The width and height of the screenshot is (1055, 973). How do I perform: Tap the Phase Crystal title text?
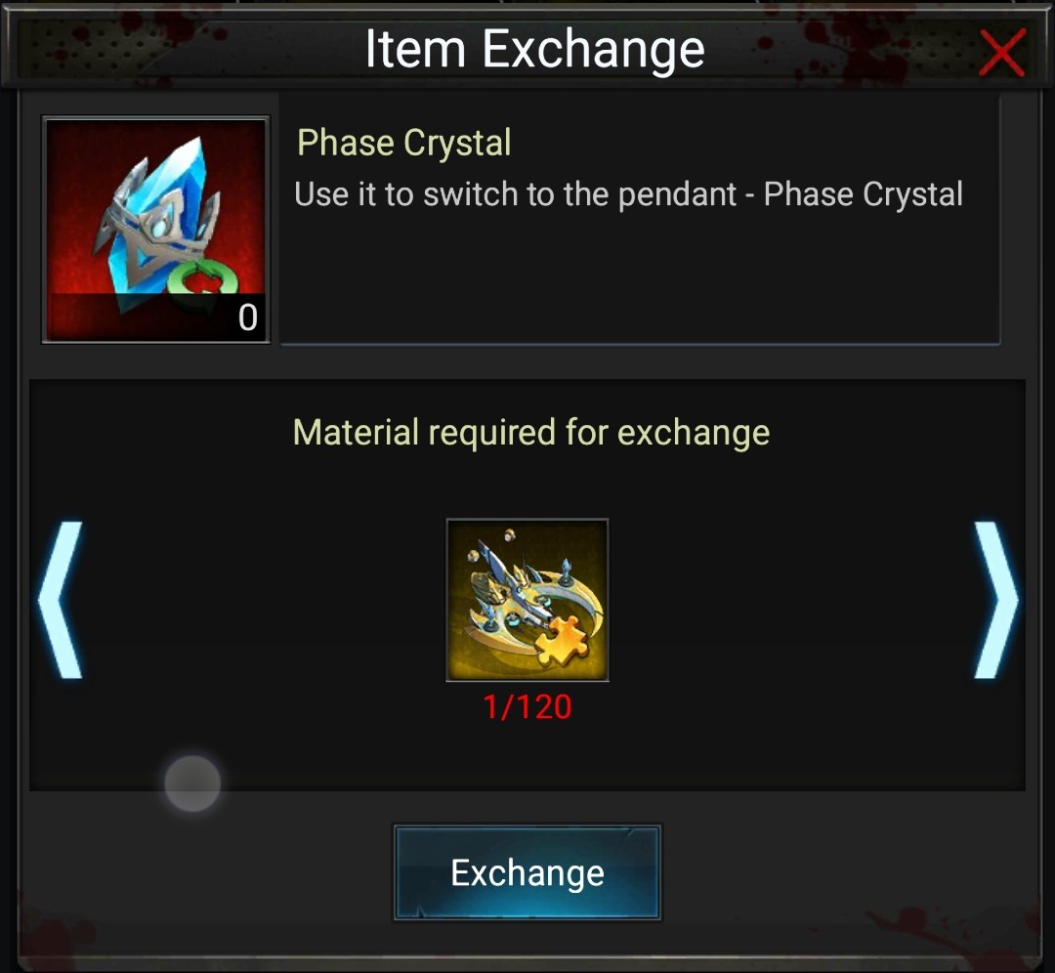(x=404, y=143)
